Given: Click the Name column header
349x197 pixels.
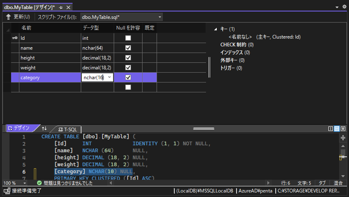Looking at the screenshot, I should [x=50, y=28].
